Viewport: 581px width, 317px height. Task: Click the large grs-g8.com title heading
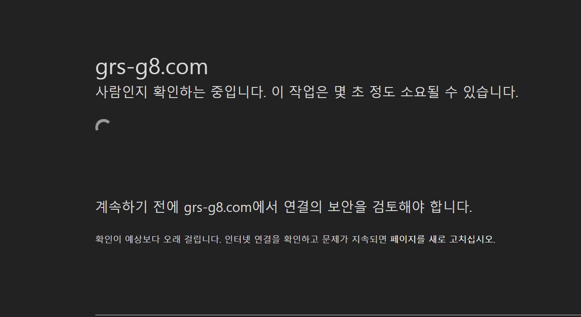(151, 67)
